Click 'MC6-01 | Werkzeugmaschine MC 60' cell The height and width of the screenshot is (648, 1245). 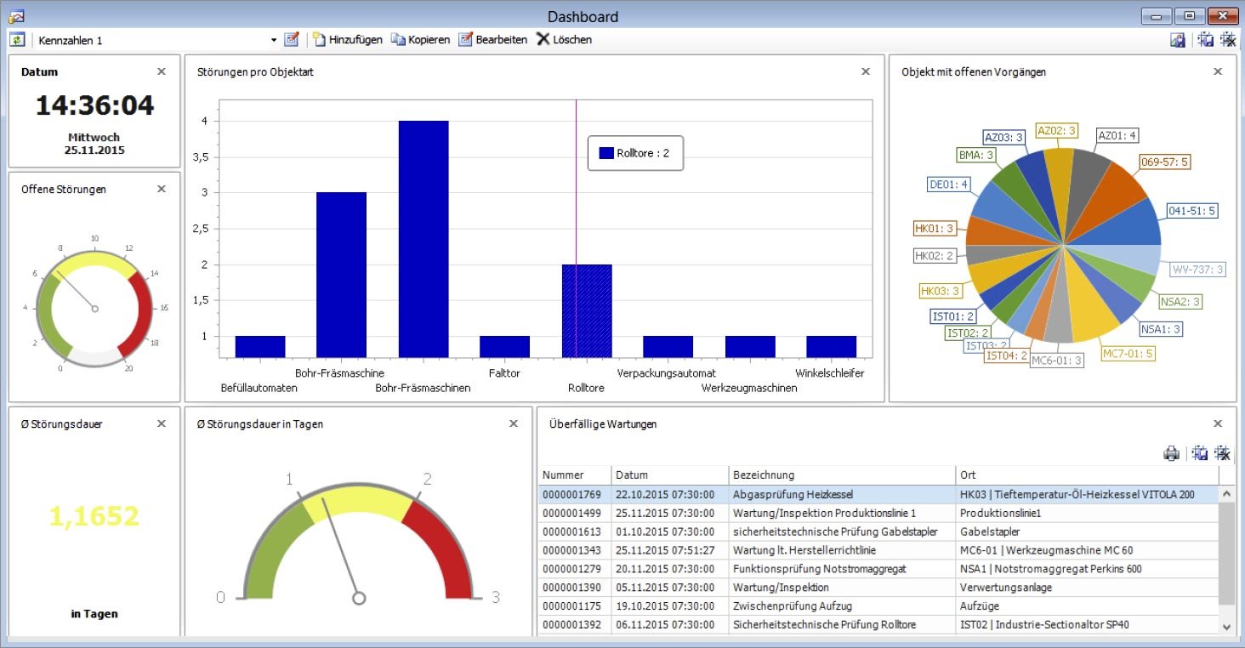pos(1087,550)
